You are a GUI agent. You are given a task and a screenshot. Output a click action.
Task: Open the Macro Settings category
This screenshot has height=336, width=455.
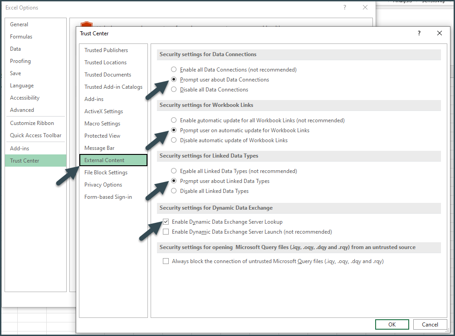(102, 123)
